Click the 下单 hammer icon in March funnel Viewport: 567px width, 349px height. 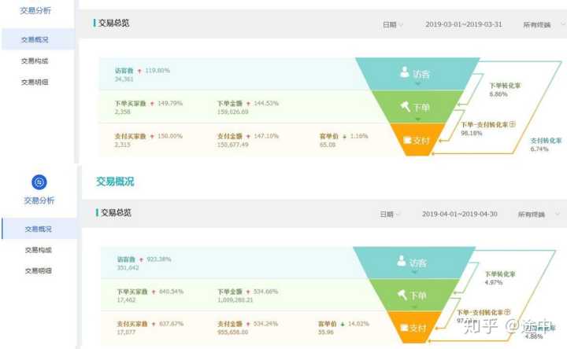(x=405, y=106)
